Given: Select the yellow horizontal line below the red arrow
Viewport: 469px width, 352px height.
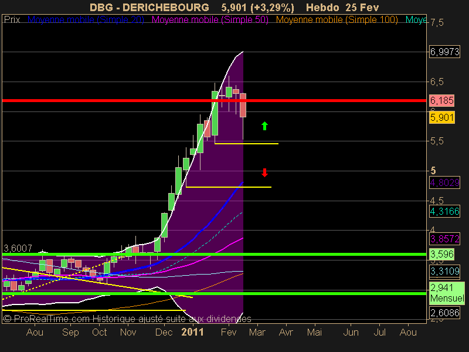Looking at the screenshot, I should [229, 187].
